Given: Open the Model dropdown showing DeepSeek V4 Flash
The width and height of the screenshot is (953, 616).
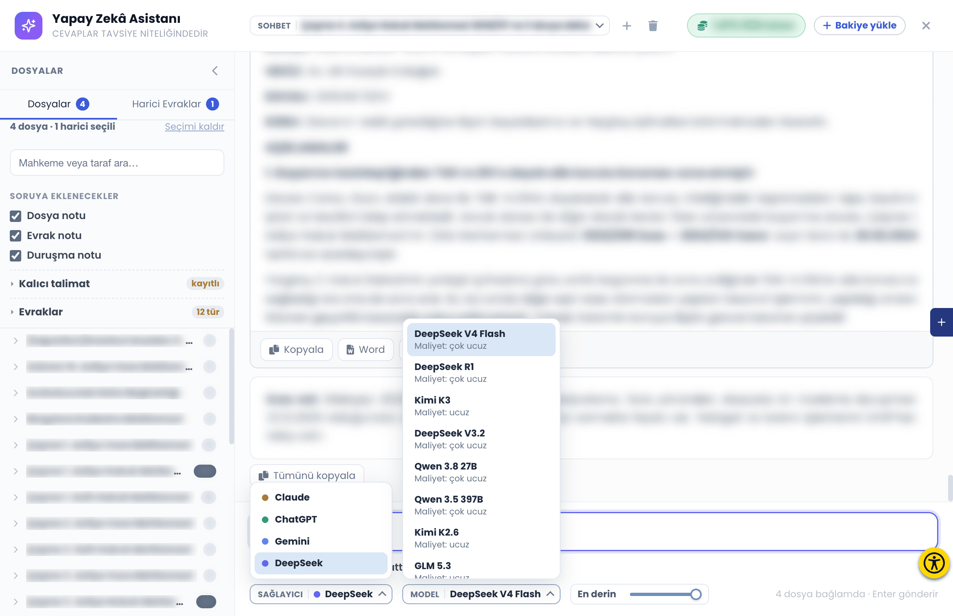Looking at the screenshot, I should [481, 594].
